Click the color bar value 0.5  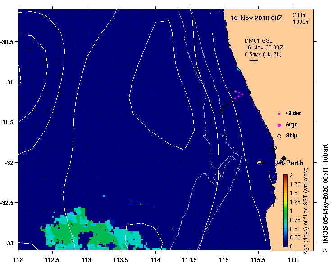click(x=293, y=229)
